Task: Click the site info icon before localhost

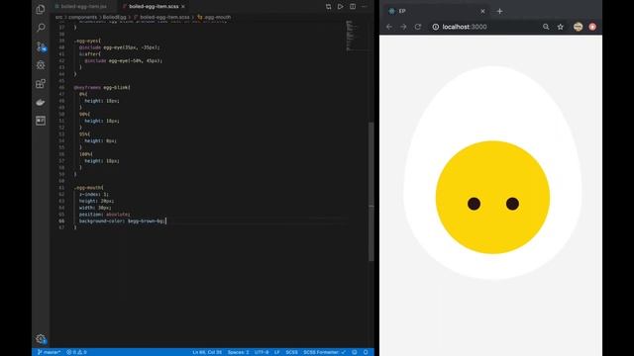Action: pyautogui.click(x=436, y=27)
